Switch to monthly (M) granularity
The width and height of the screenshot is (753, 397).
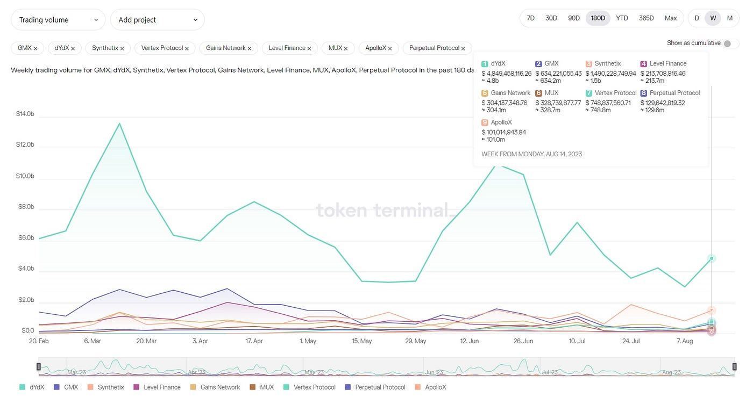730,18
